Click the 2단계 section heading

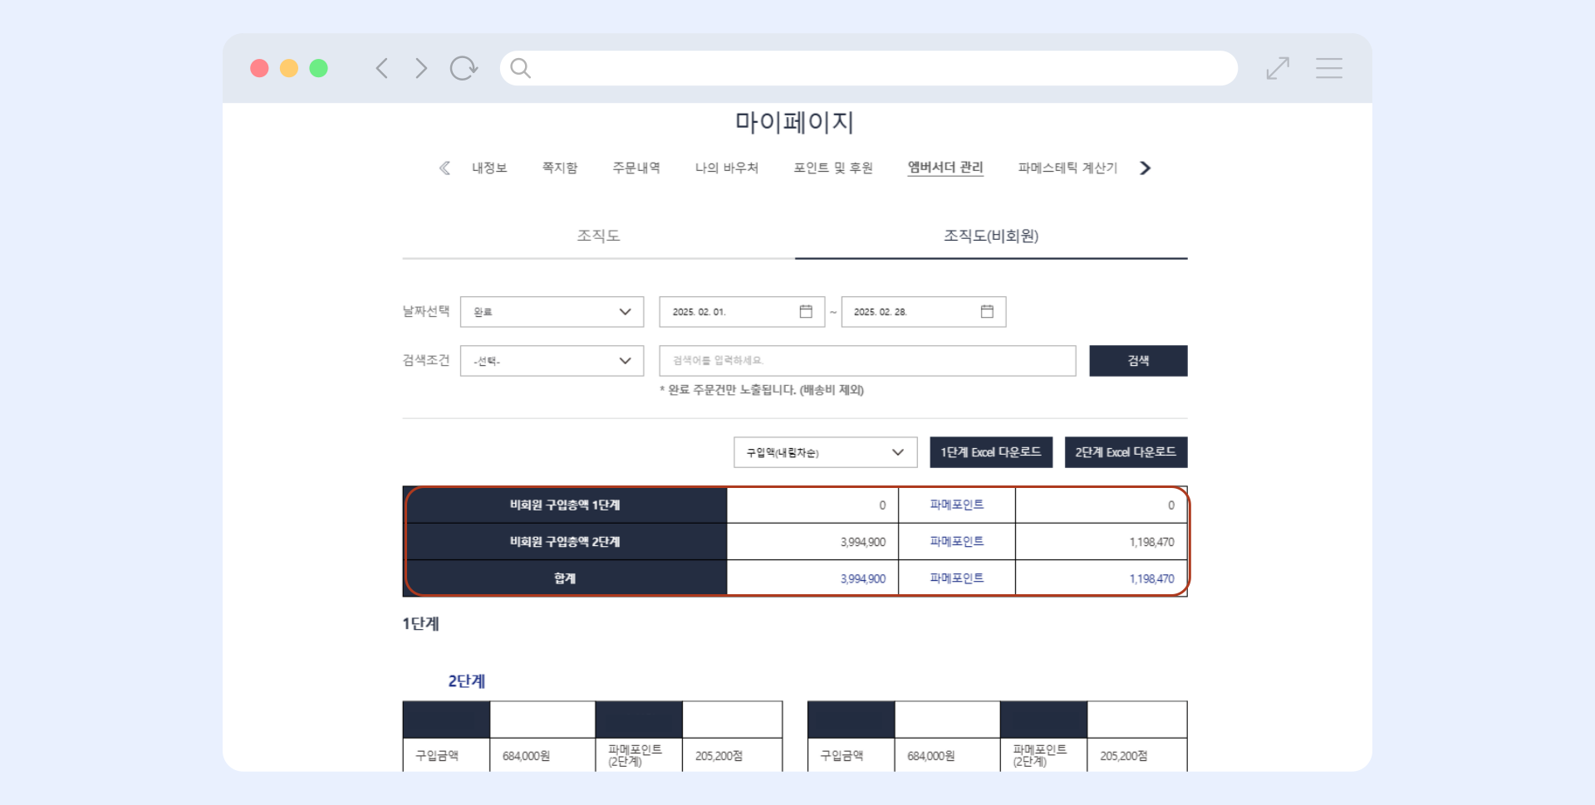click(x=467, y=681)
